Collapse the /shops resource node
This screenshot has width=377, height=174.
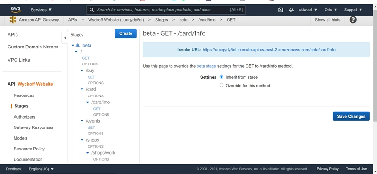click(82, 140)
